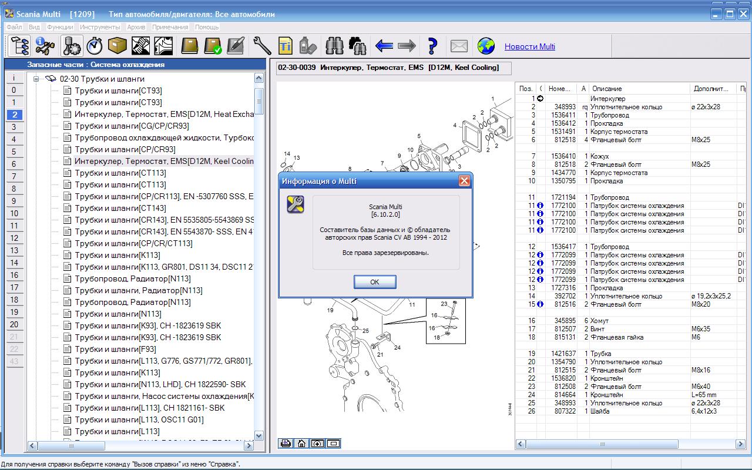Select side tab i
752x470 pixels.
coord(14,78)
